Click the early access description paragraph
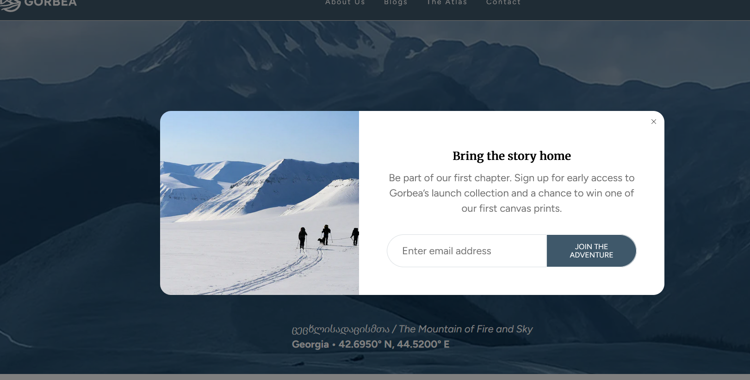 tap(512, 193)
